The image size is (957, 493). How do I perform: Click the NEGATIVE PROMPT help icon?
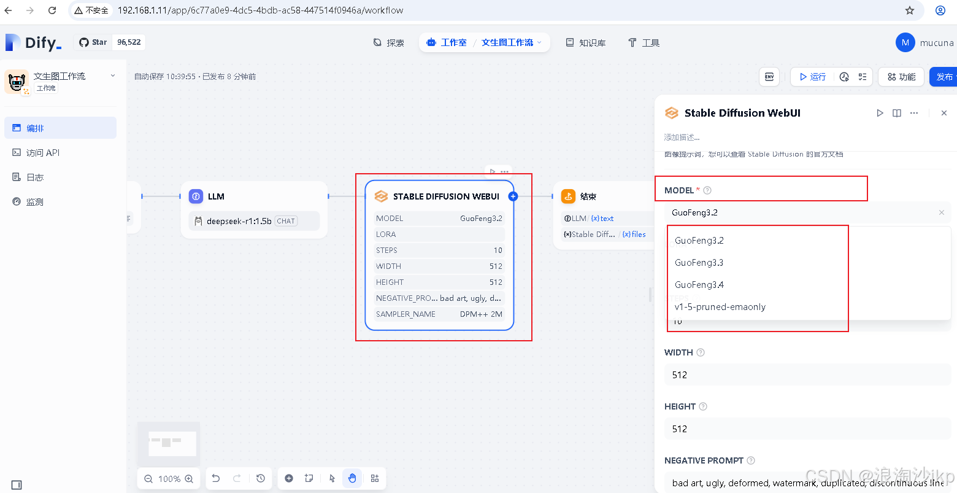click(751, 460)
